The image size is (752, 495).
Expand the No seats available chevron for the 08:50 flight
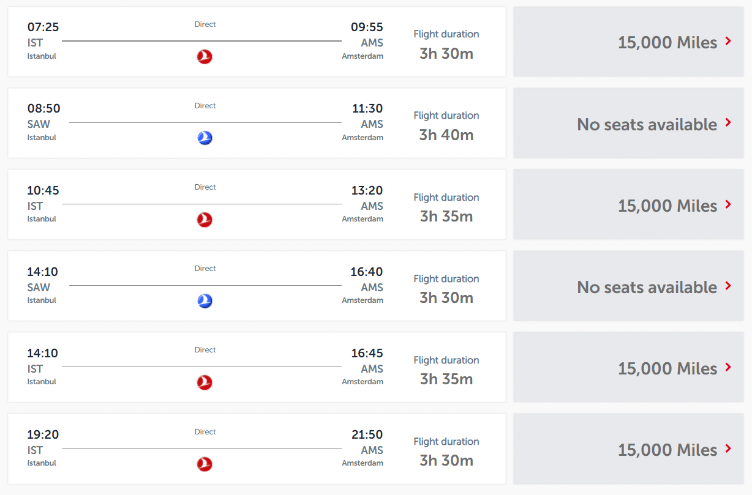[x=728, y=122]
